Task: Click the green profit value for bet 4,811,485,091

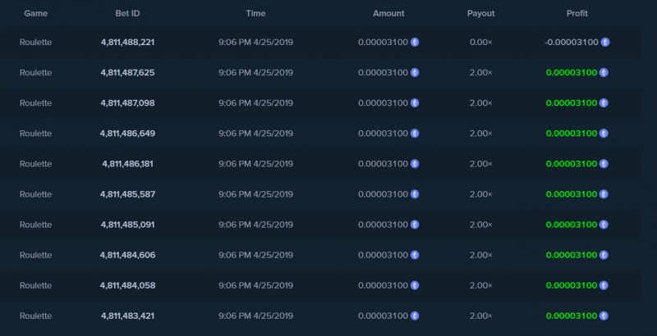Action: click(x=572, y=225)
